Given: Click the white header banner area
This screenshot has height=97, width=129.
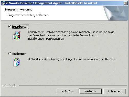Looking at the screenshot, I should coord(52,13).
